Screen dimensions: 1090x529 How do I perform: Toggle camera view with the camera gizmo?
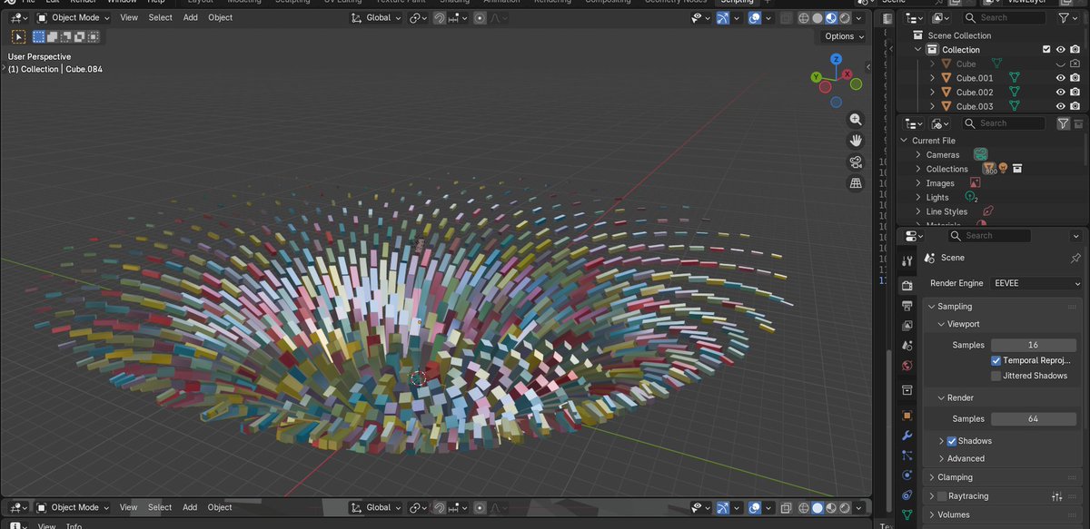coord(856,162)
